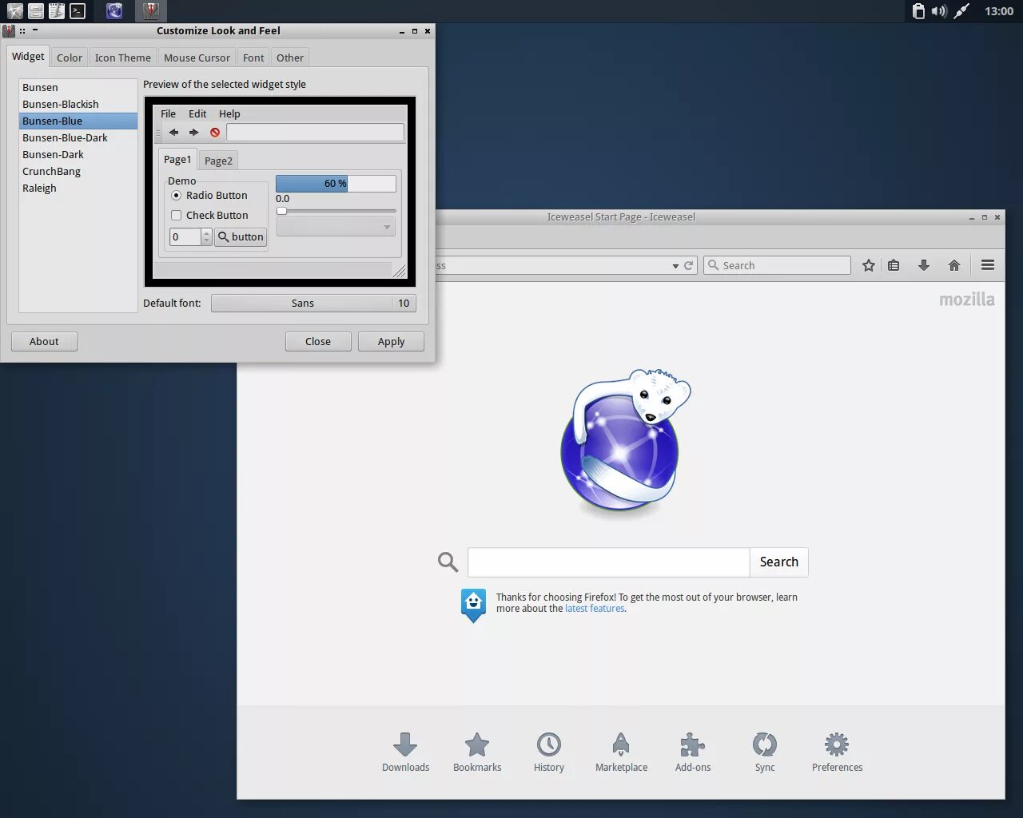Image resolution: width=1023 pixels, height=818 pixels.
Task: Open the Edit menu in preview
Action: coord(197,113)
